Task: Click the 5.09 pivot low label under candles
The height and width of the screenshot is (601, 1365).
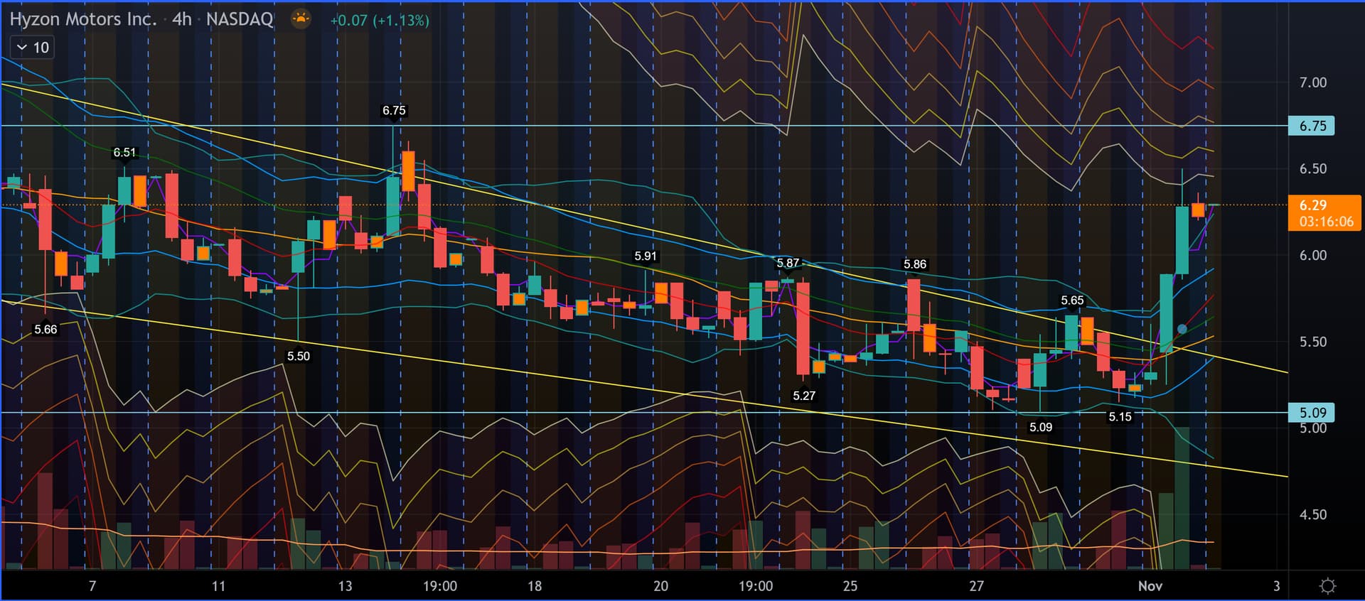Action: (x=1041, y=427)
